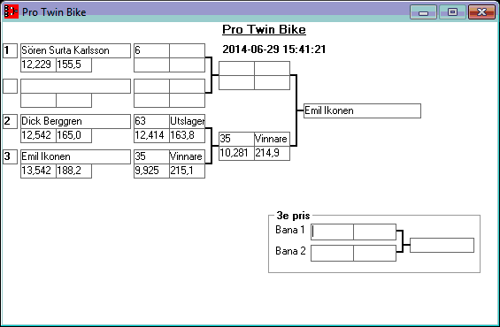Select the semifinal time field 10,281
The height and width of the screenshot is (327, 500).
(236, 153)
